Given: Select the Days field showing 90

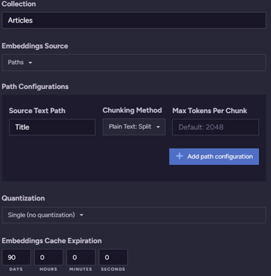Looking at the screenshot, I should pyautogui.click(x=16, y=257).
